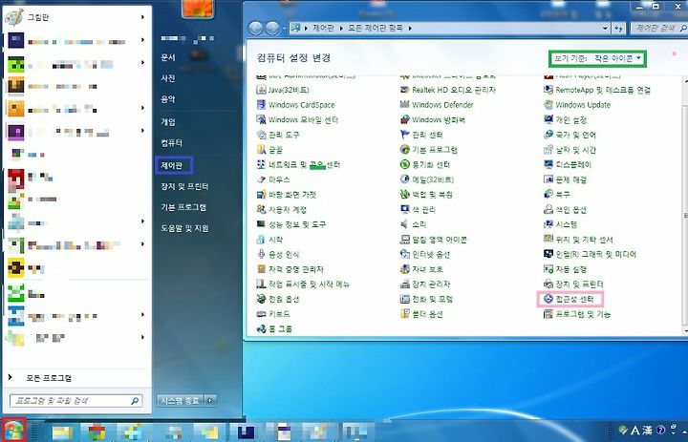
Task: Open the 키보드 (Keyboard) icon
Action: pyautogui.click(x=261, y=314)
